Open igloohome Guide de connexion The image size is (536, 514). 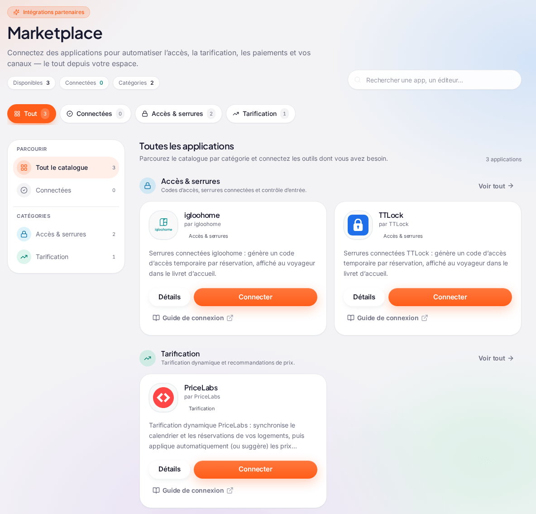pyautogui.click(x=193, y=318)
